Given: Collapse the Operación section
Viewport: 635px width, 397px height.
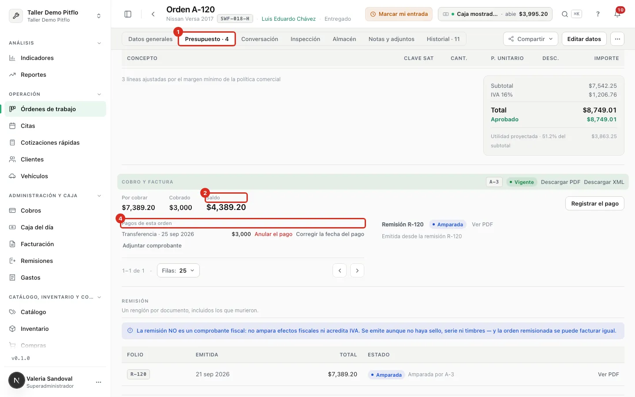Looking at the screenshot, I should pyautogui.click(x=99, y=94).
